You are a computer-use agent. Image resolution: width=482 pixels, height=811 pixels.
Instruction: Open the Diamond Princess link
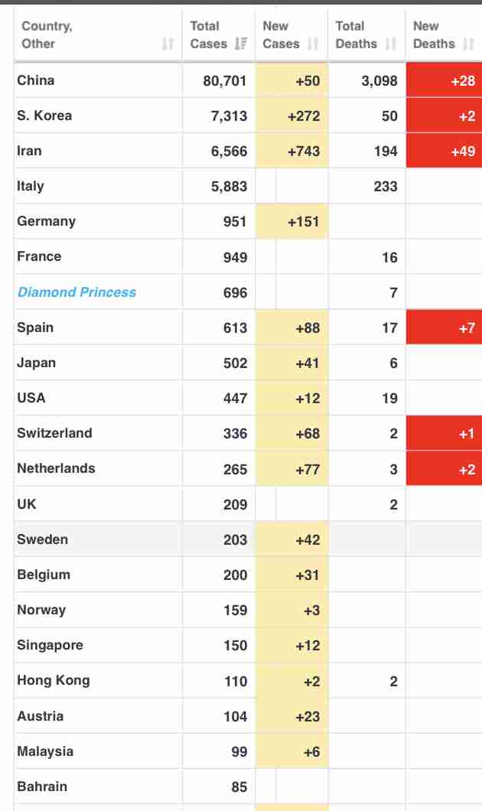point(77,292)
